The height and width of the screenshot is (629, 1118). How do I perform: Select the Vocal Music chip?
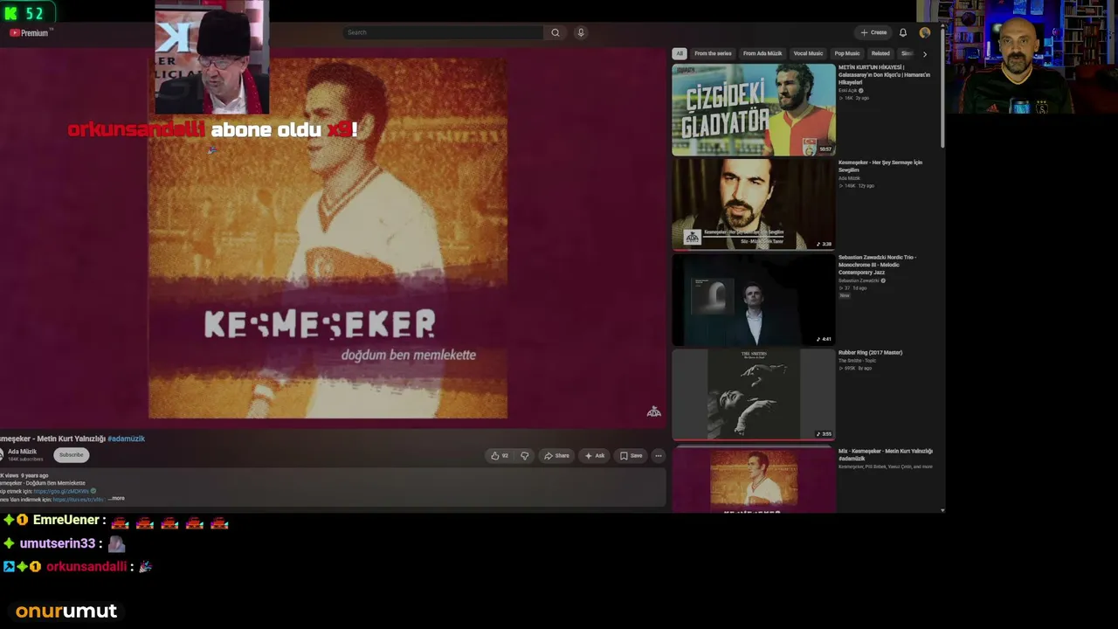click(808, 53)
